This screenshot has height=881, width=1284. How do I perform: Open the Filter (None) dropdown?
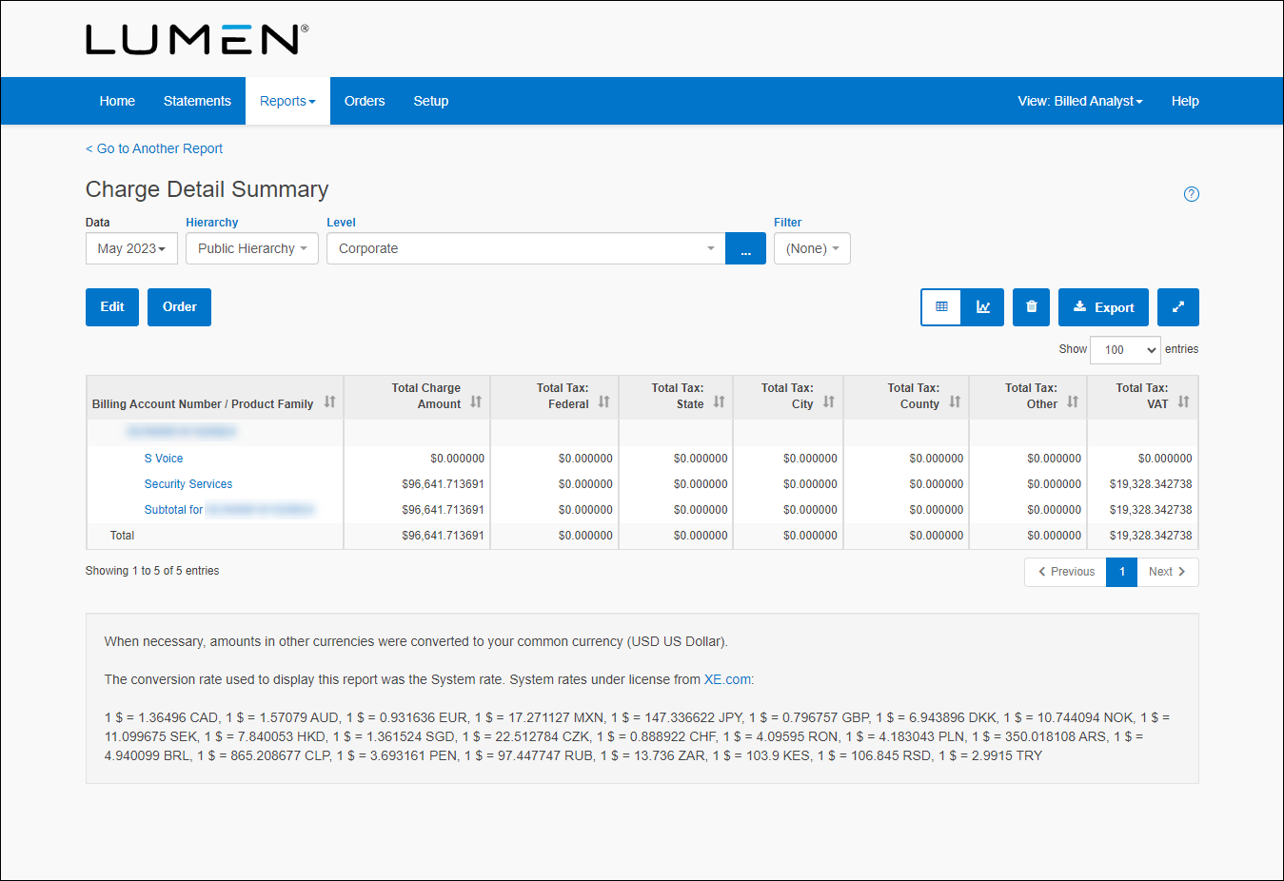(x=812, y=248)
